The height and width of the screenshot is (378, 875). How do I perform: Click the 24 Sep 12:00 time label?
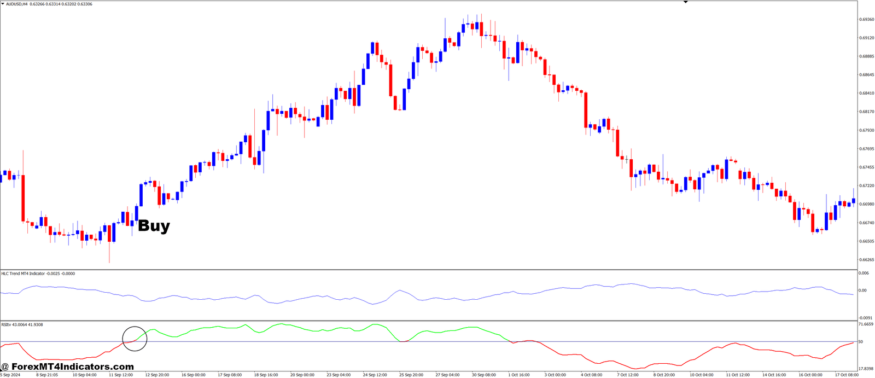coord(376,375)
